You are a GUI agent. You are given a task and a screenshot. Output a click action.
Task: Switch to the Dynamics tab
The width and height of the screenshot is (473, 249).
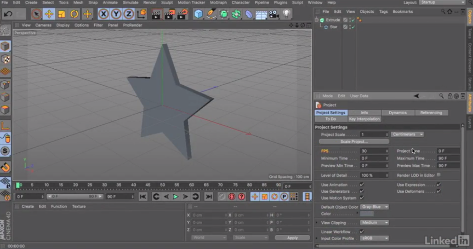point(398,112)
